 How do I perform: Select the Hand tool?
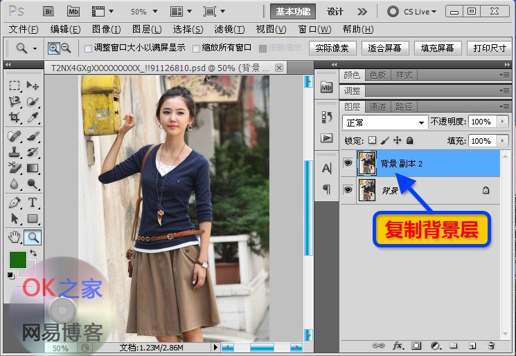15,237
